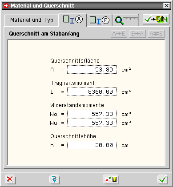Close the Material und Querschnitt dialog
The height and width of the screenshot is (187, 173).
tap(167, 6)
